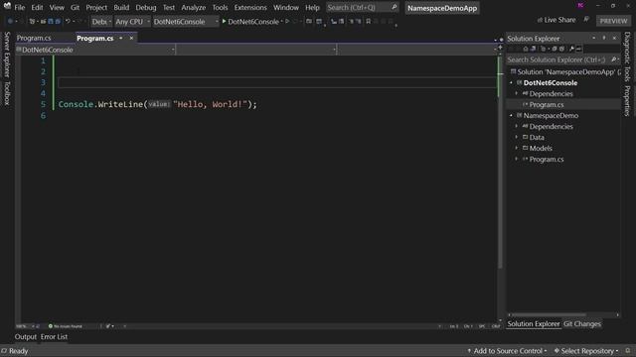This screenshot has width=636, height=357.
Task: Expand the Models folder
Action: (x=517, y=148)
